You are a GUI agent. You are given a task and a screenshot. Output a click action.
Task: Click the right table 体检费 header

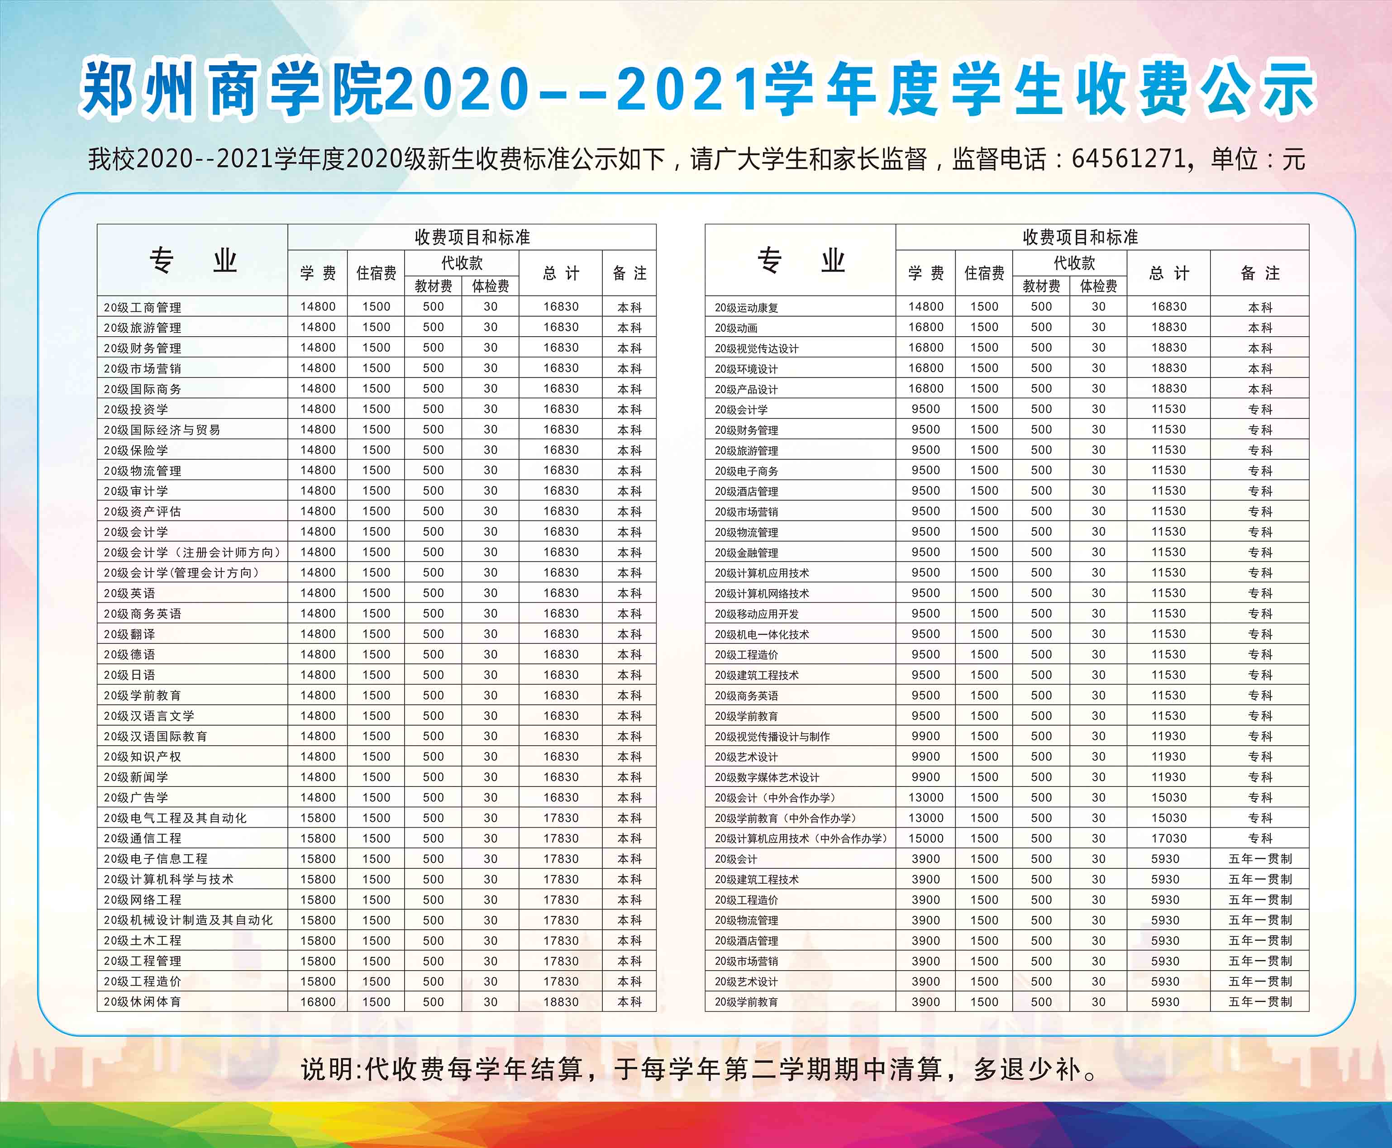(x=1098, y=286)
